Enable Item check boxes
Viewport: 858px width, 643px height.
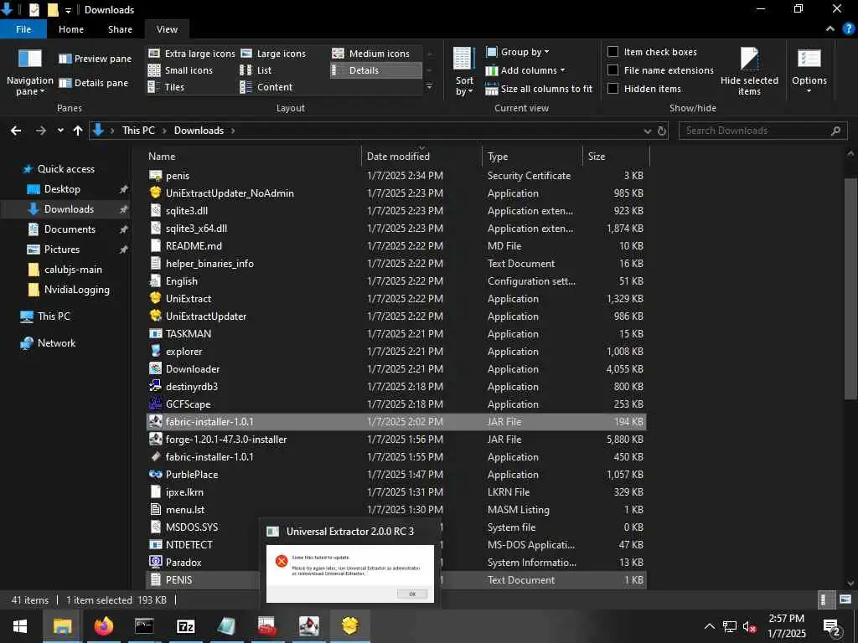pyautogui.click(x=613, y=52)
